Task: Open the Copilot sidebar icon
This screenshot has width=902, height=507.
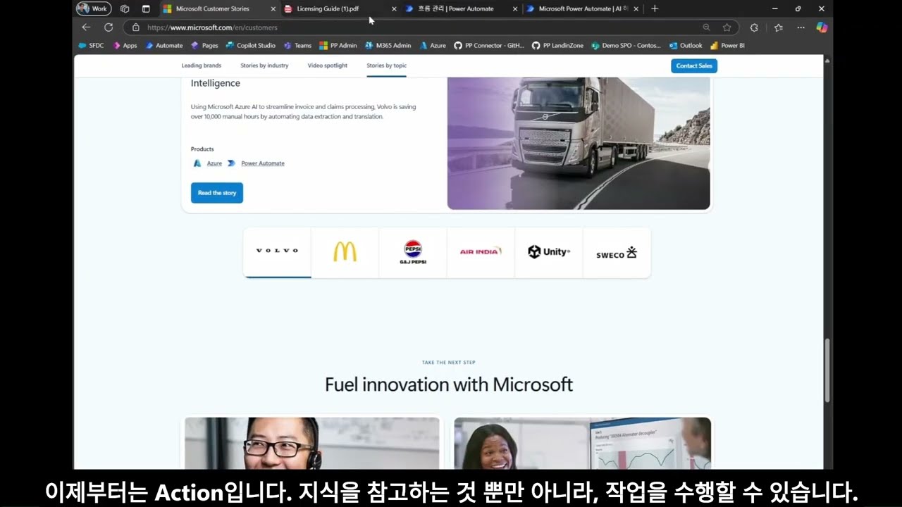Action: click(x=822, y=27)
